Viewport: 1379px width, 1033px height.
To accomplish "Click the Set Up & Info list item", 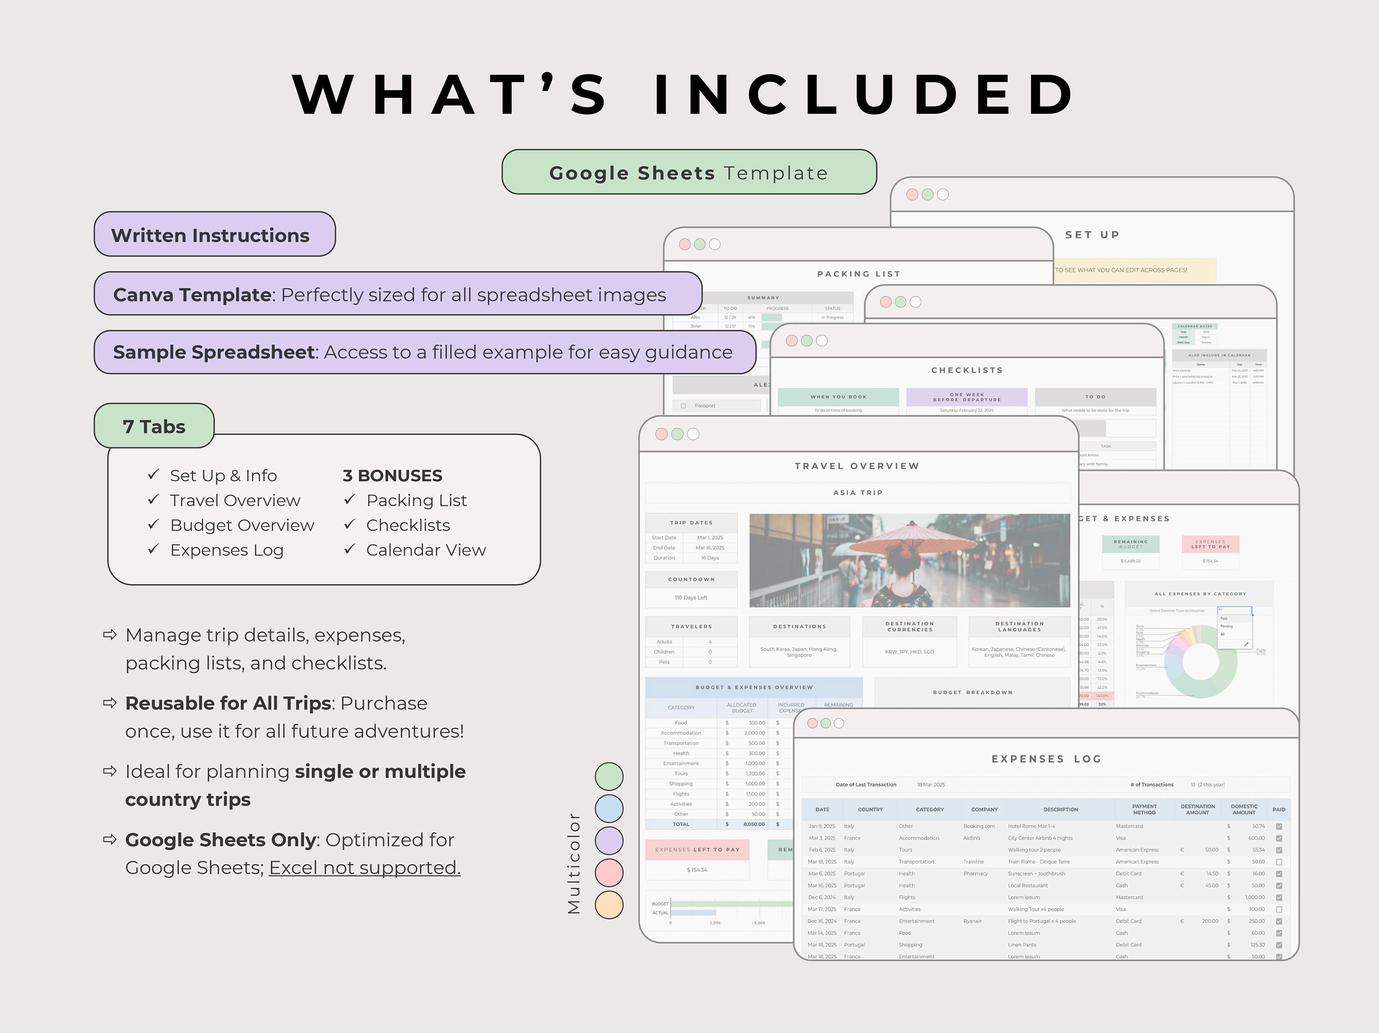I will (223, 476).
